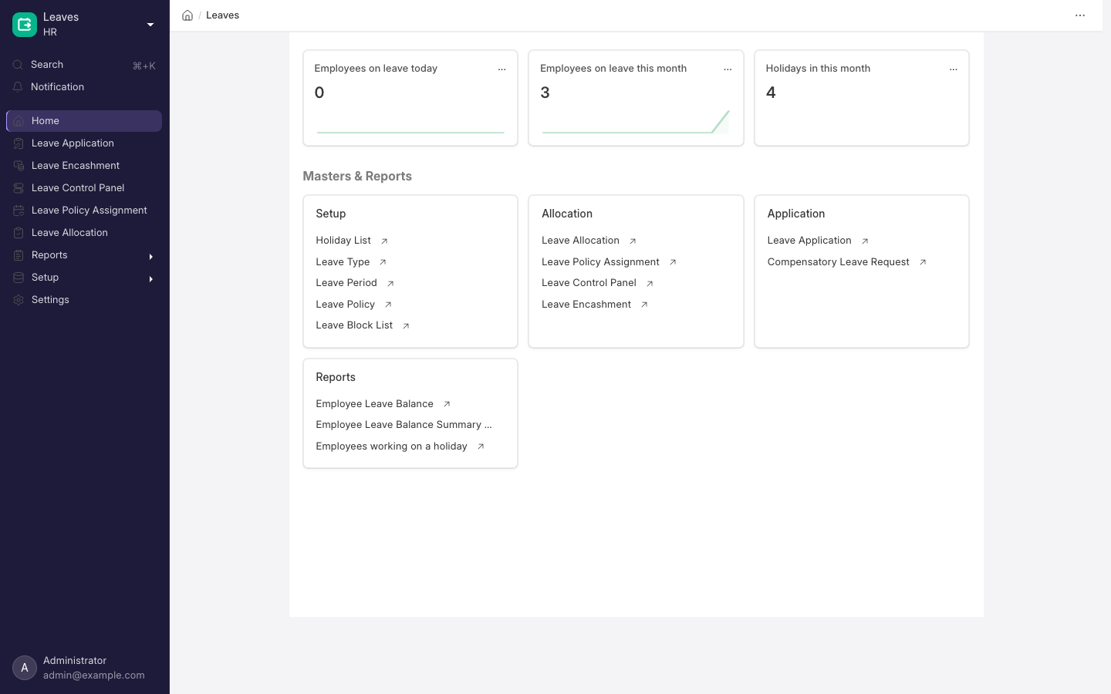Click the Leaves breadcrumb text
1111x694 pixels.
[x=222, y=15]
